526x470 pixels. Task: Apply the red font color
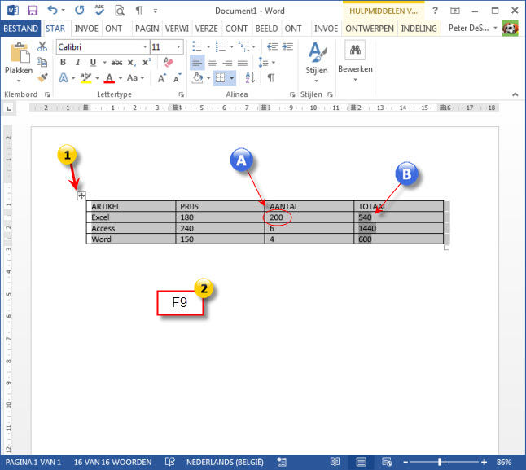pos(109,78)
